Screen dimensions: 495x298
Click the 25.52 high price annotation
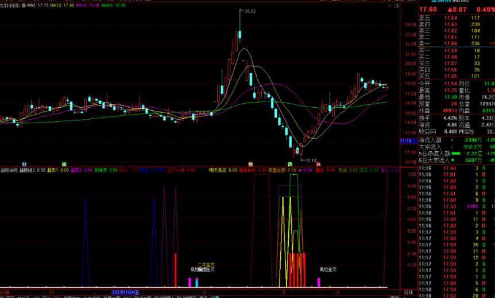pos(250,11)
